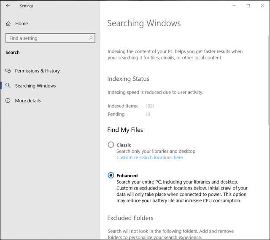The height and width of the screenshot is (240, 270).
Task: Open Permissions & History section
Action: (37, 71)
